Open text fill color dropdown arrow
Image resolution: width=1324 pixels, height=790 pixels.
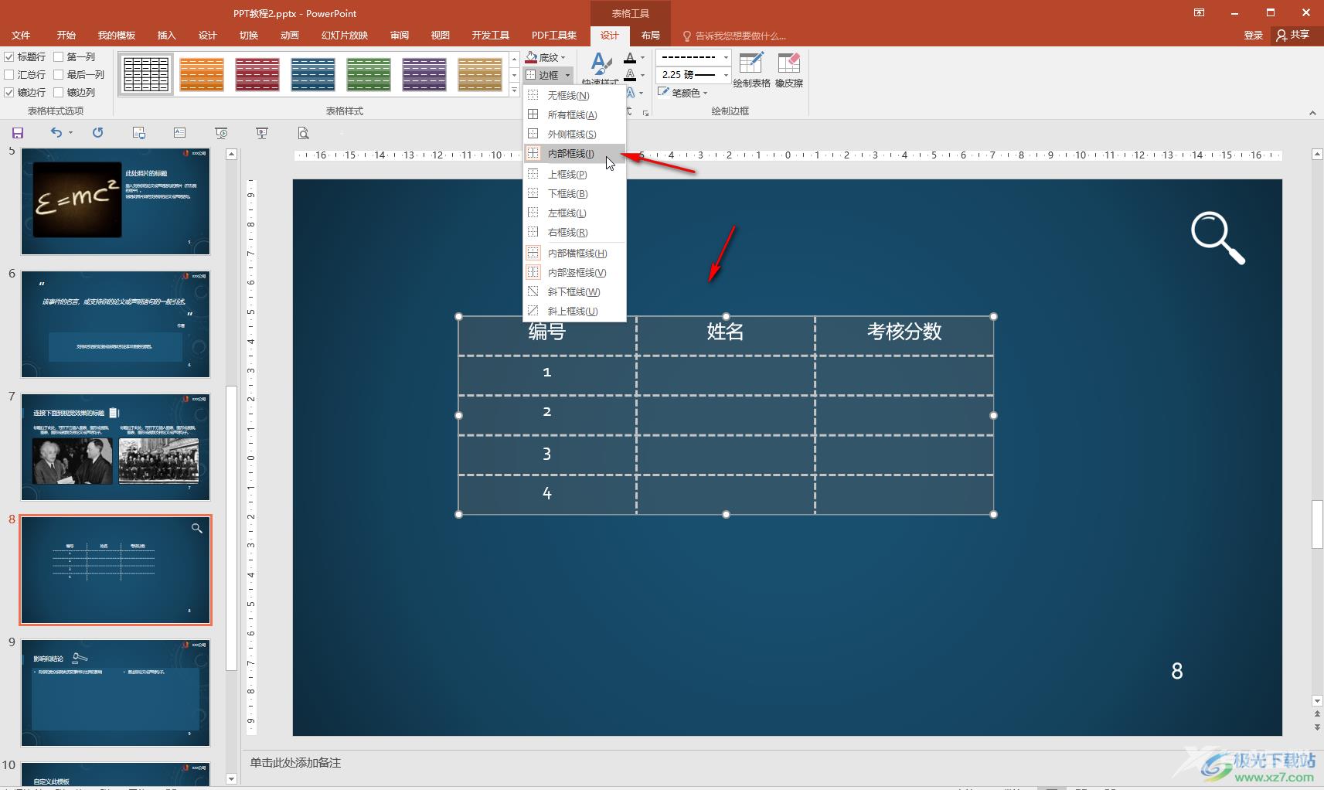[x=642, y=57]
